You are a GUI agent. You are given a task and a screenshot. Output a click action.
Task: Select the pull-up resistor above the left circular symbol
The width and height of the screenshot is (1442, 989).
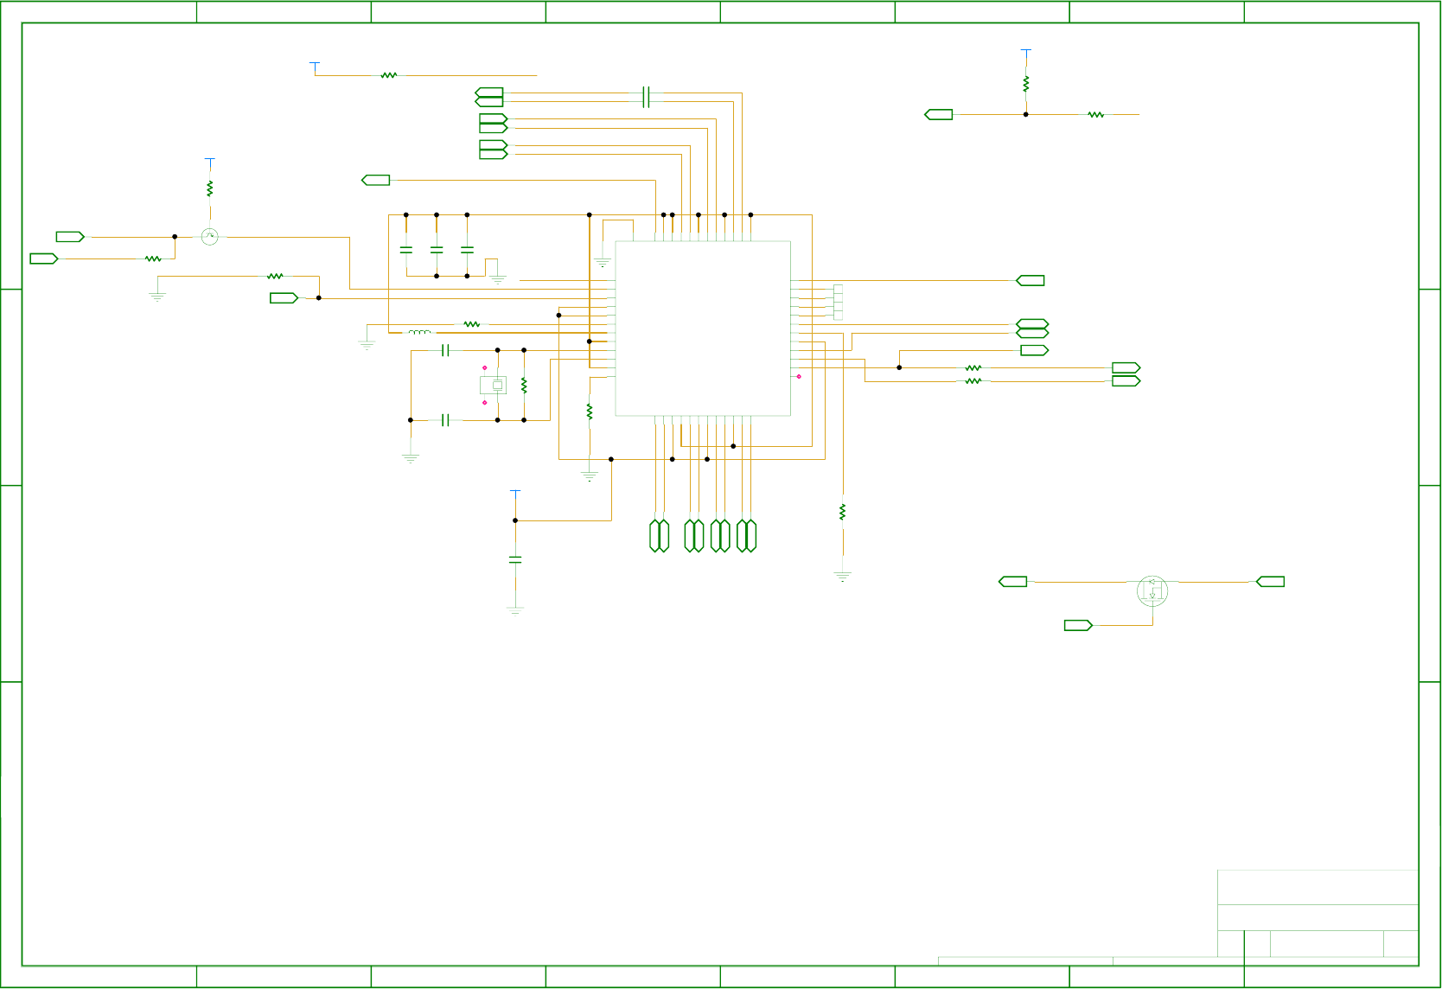coord(209,188)
